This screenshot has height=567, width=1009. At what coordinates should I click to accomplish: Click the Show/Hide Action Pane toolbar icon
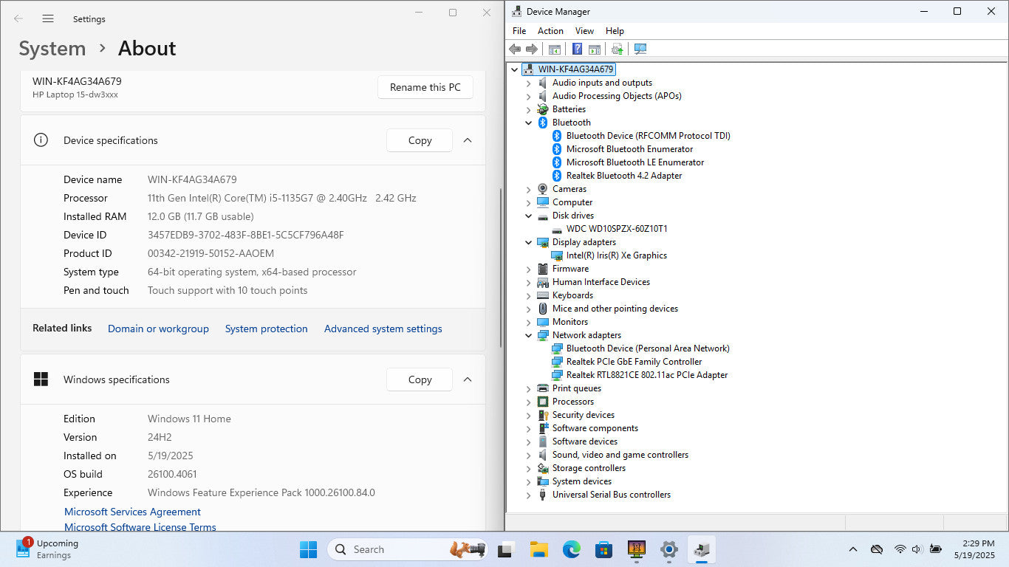pyautogui.click(x=595, y=49)
